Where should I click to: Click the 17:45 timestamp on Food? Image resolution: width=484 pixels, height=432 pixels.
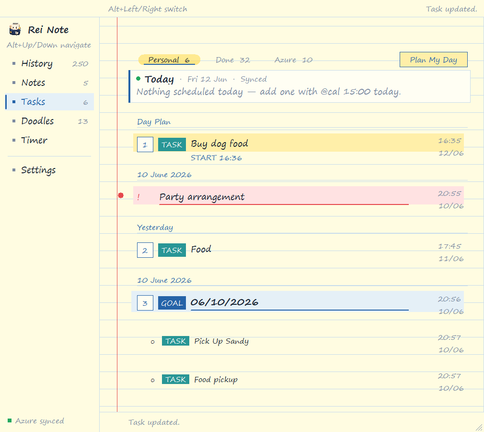[450, 246]
